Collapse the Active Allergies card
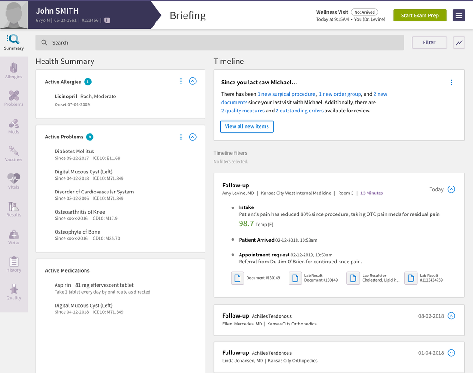Viewport: 473px width, 373px height. [193, 81]
